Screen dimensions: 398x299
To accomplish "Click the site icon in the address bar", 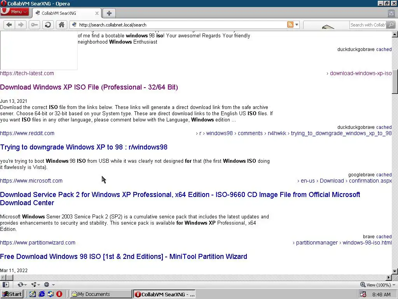I will [x=74, y=25].
